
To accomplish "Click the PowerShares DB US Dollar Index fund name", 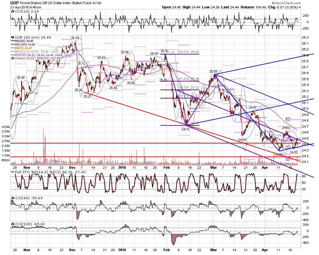I will pos(56,3).
